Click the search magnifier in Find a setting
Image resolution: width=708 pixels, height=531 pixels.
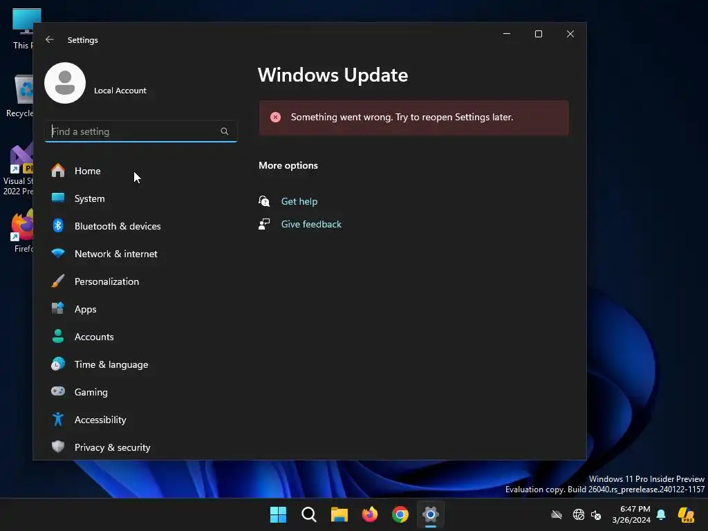click(x=225, y=131)
